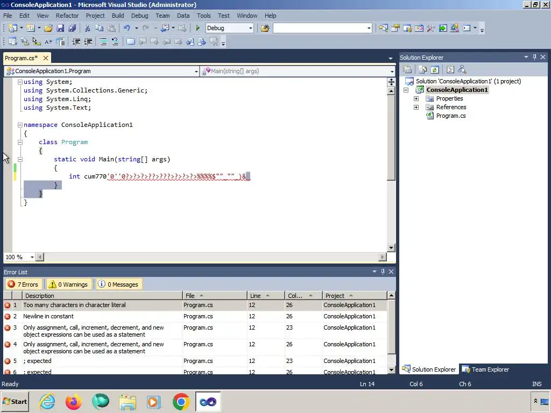Toggle the bookmark icon in second toolbar

(x=130, y=42)
